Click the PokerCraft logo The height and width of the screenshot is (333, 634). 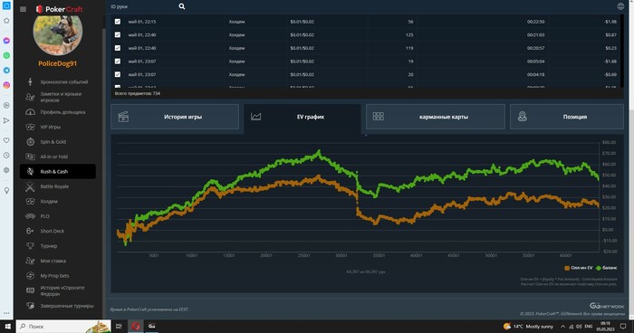pos(59,9)
